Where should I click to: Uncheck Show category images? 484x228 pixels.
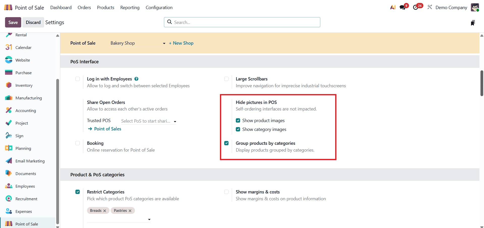238,129
